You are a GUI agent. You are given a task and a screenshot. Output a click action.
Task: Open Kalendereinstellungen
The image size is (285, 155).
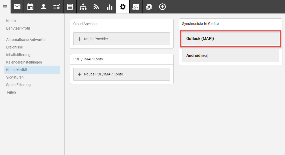(x=24, y=62)
